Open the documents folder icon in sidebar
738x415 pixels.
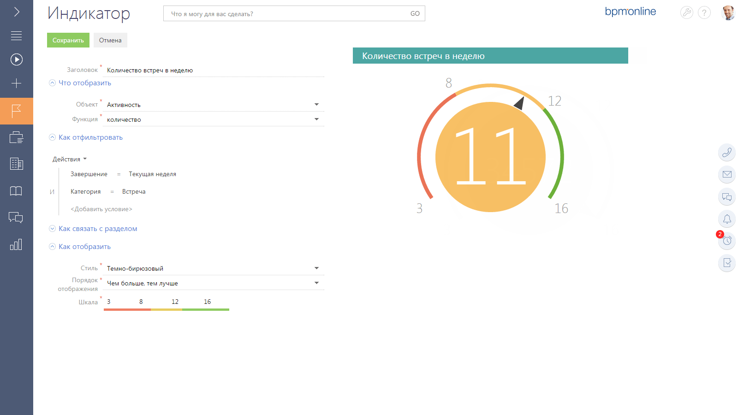click(17, 137)
